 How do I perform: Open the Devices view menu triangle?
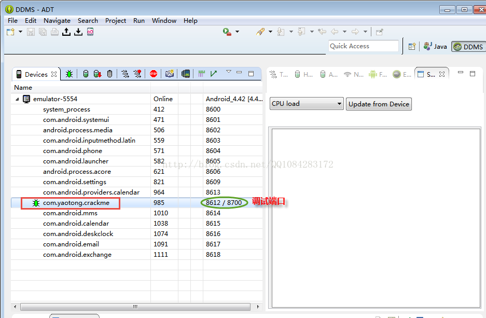pyautogui.click(x=229, y=72)
